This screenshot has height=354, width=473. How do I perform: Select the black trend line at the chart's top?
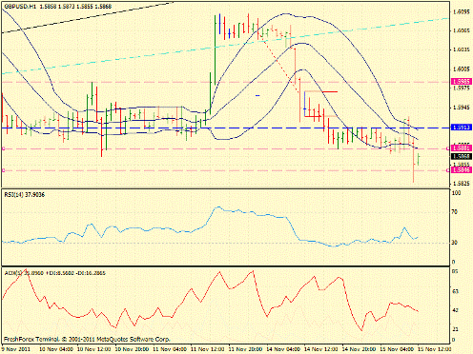[88, 17]
